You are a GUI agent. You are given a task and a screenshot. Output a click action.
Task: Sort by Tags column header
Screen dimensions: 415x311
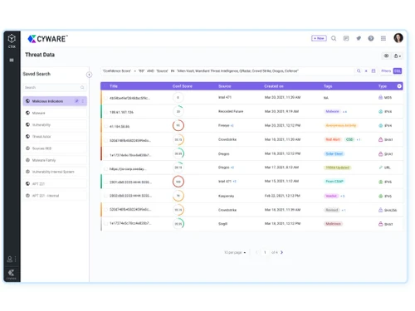tap(328, 86)
